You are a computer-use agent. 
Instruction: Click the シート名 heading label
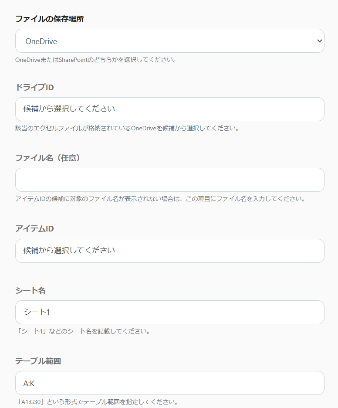[30, 290]
